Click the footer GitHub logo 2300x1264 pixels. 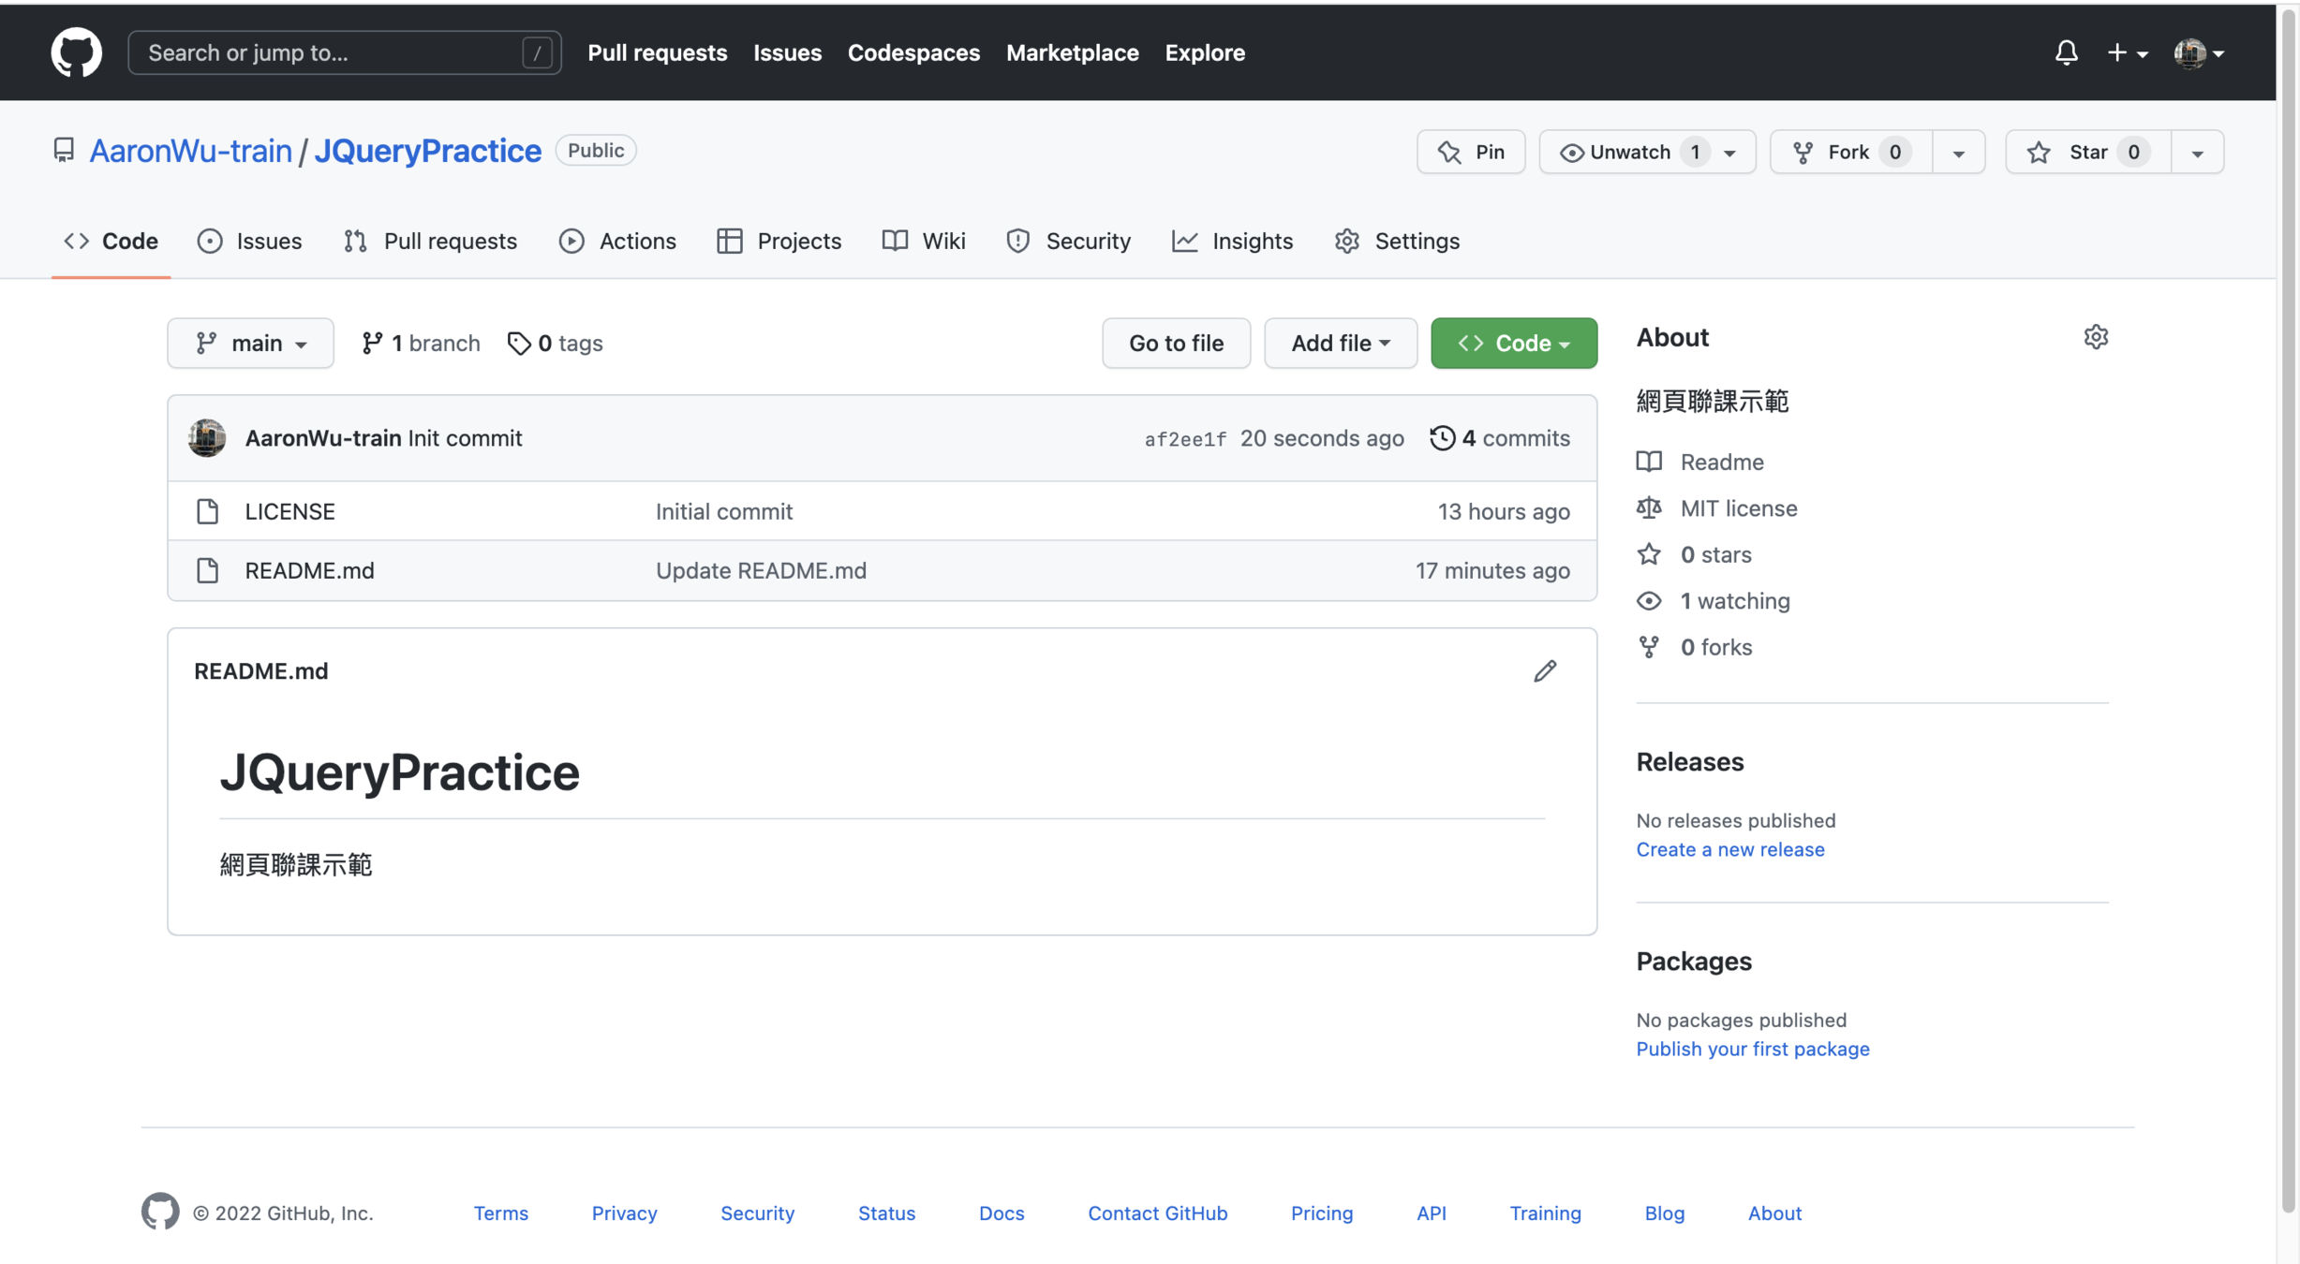(160, 1211)
